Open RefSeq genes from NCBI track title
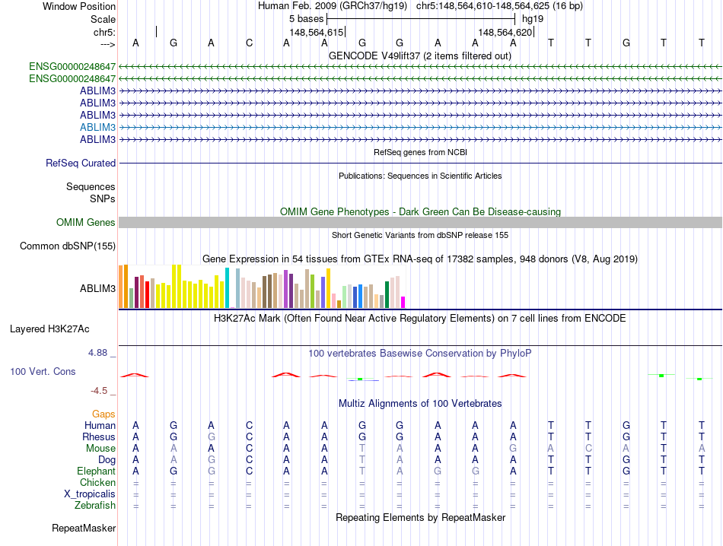 (x=420, y=152)
